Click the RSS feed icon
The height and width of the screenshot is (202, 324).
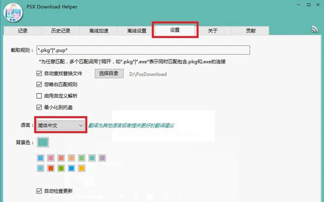click(314, 29)
